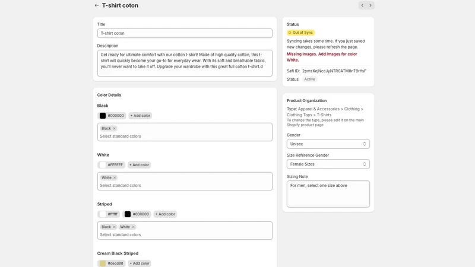
Task: Add a color to Cream Black Striped
Action: coord(140,263)
